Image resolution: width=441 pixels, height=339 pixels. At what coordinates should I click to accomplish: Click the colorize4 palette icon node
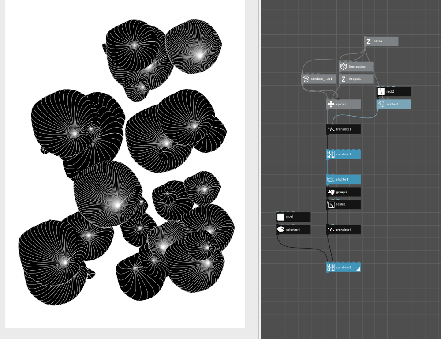[x=280, y=230]
